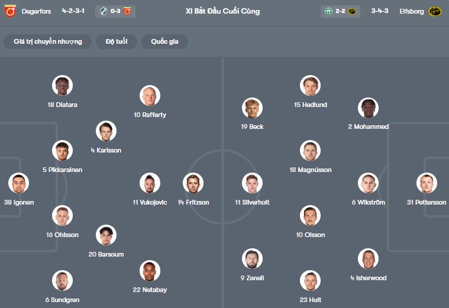449x308 pixels.
Task: Click the Elfsborg club crest
Action: 435,11
